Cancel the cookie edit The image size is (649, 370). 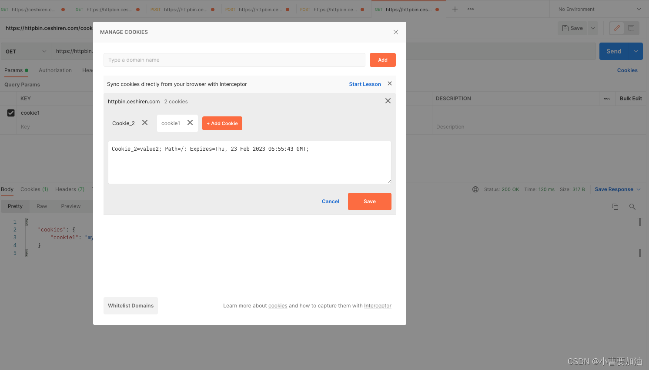coord(331,202)
